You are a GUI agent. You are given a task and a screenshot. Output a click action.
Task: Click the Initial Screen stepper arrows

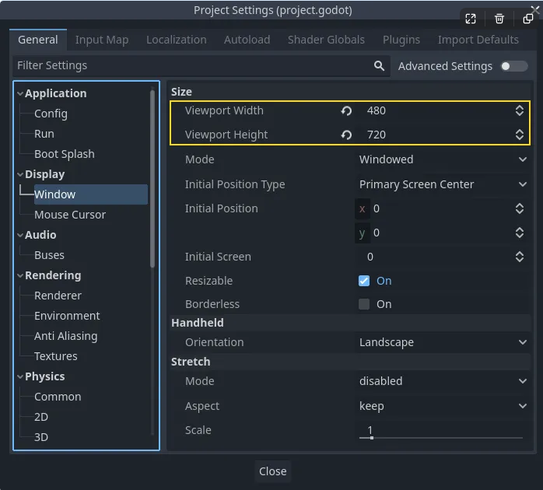519,257
